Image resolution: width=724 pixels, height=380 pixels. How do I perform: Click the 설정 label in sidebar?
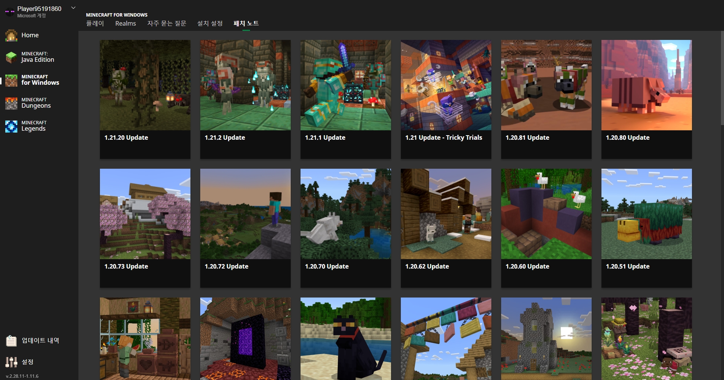click(x=28, y=362)
